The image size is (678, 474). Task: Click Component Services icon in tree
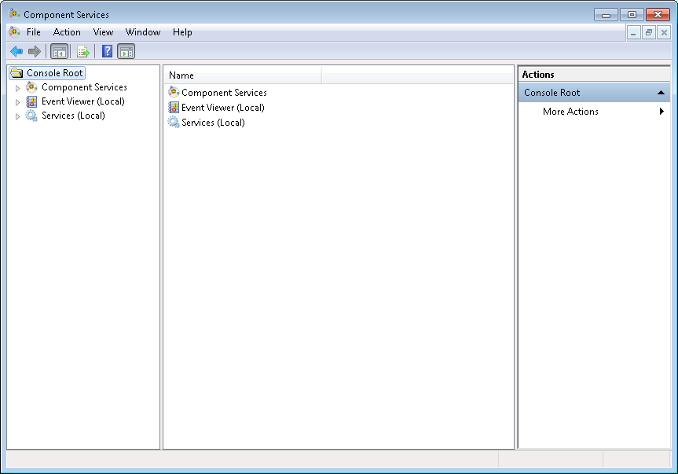(31, 87)
